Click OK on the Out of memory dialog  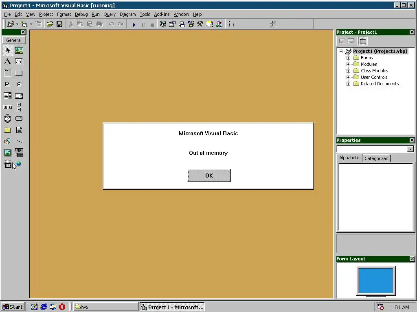(209, 175)
